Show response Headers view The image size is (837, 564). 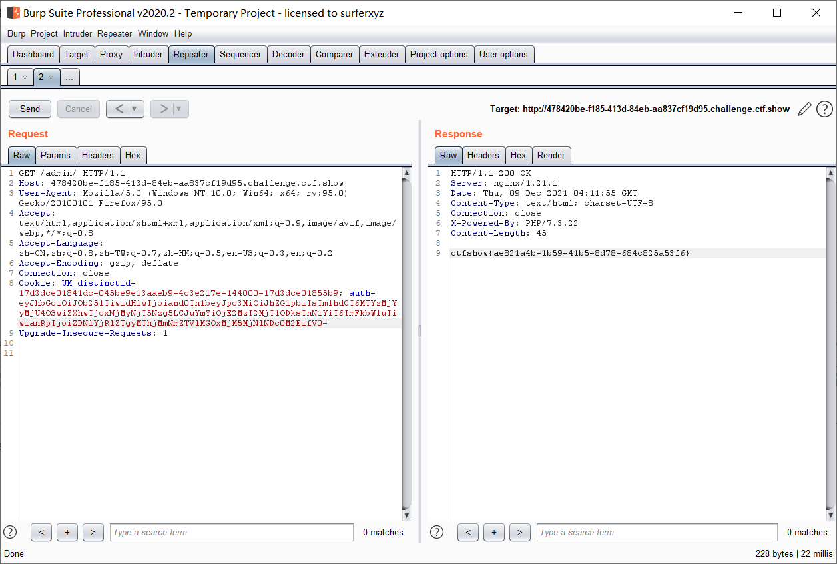[x=483, y=155]
